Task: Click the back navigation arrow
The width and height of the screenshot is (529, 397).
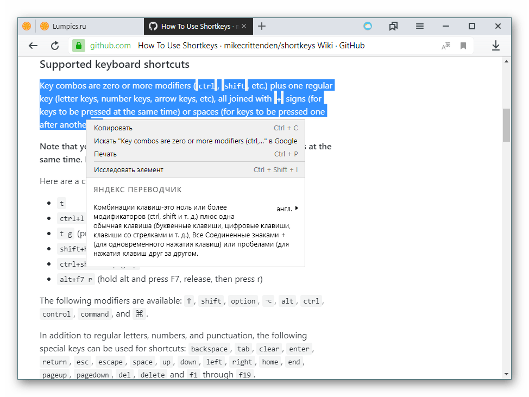Action: [x=33, y=46]
